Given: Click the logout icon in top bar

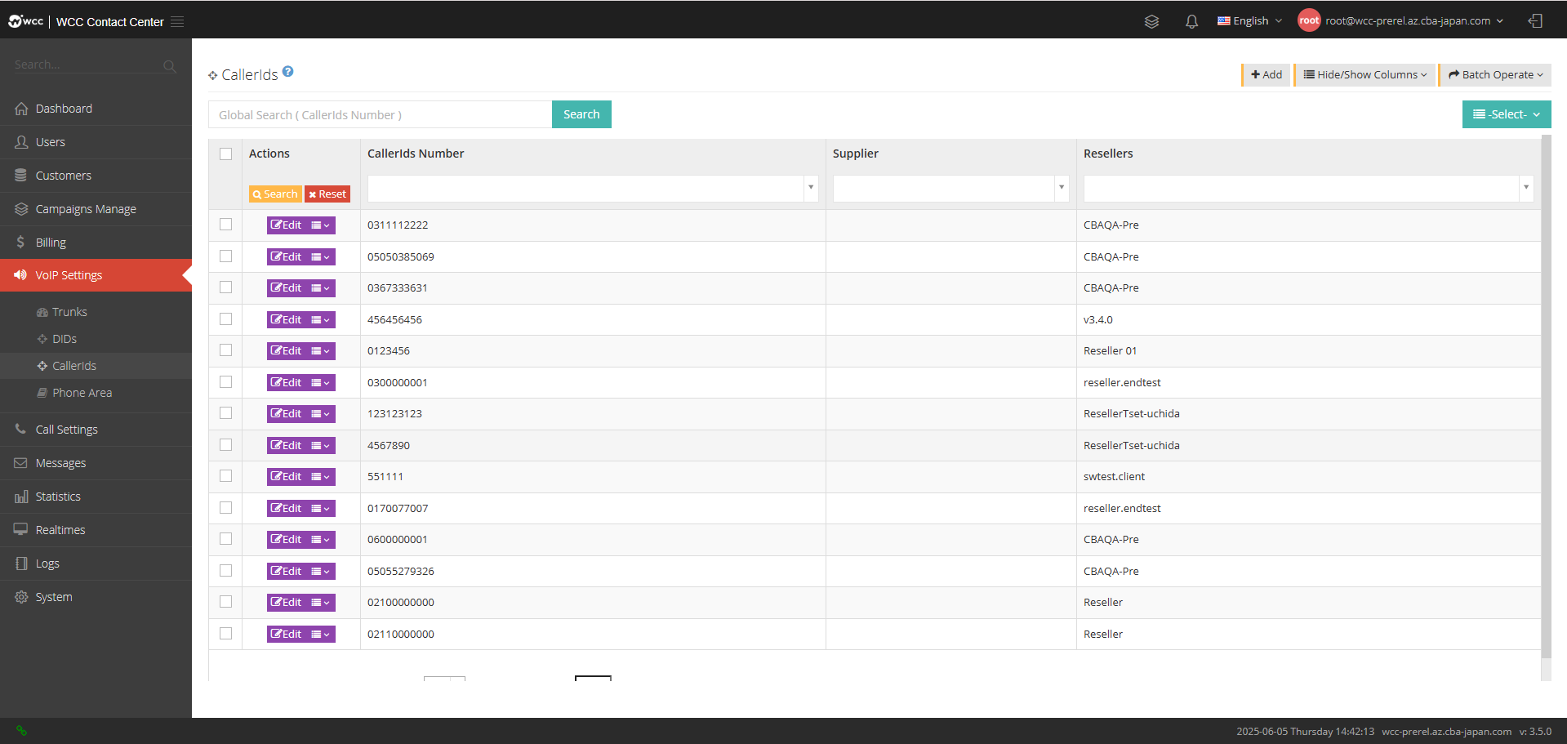Looking at the screenshot, I should pyautogui.click(x=1535, y=21).
